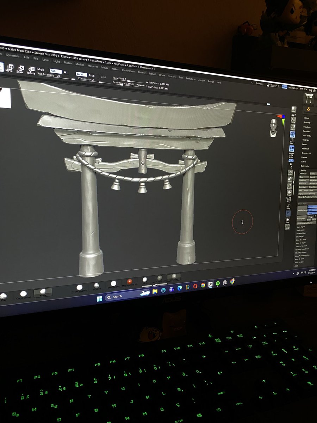
Task: Open the Dynamics menu
Action: click(13, 56)
